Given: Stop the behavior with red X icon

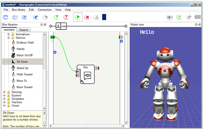Looking at the screenshot, I should [87, 17].
